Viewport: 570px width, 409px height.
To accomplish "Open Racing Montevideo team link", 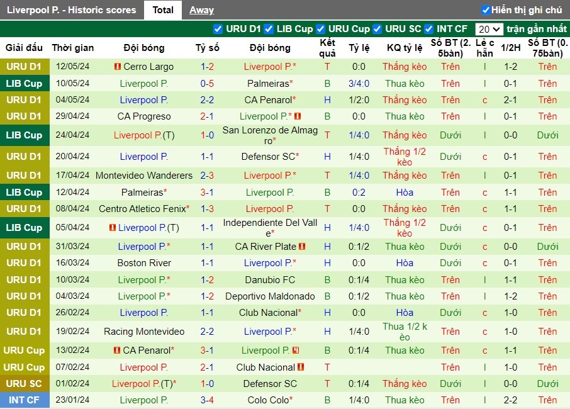I will point(144,332).
